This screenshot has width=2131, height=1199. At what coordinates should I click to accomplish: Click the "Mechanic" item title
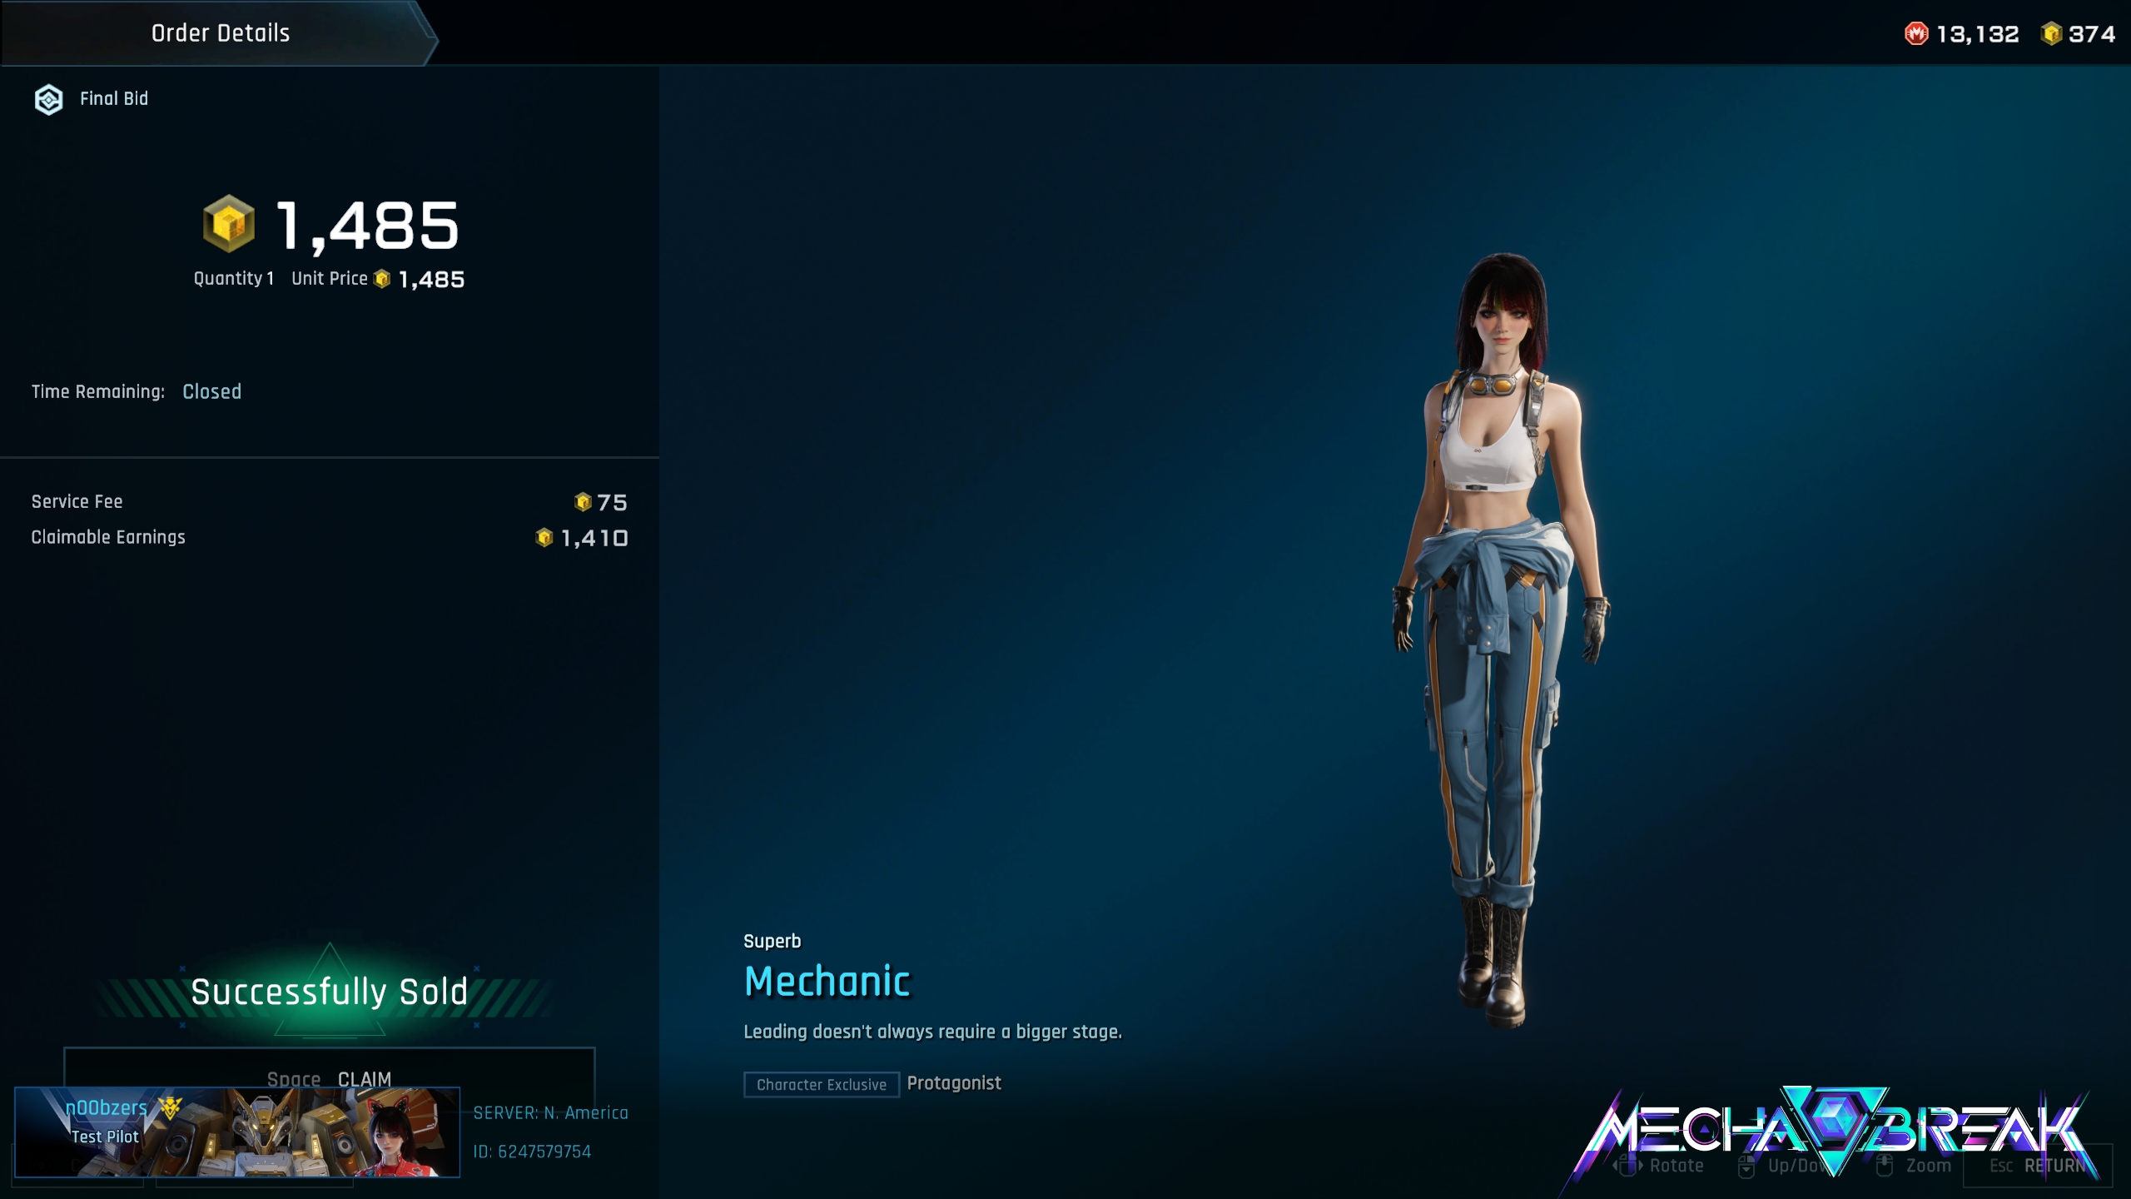827,982
